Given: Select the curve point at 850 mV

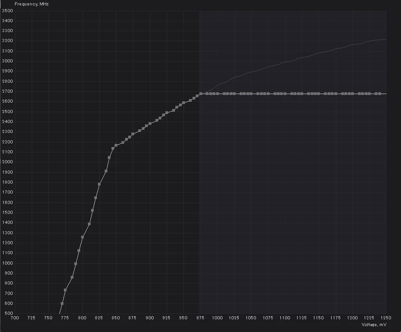Looking at the screenshot, I should pos(116,145).
